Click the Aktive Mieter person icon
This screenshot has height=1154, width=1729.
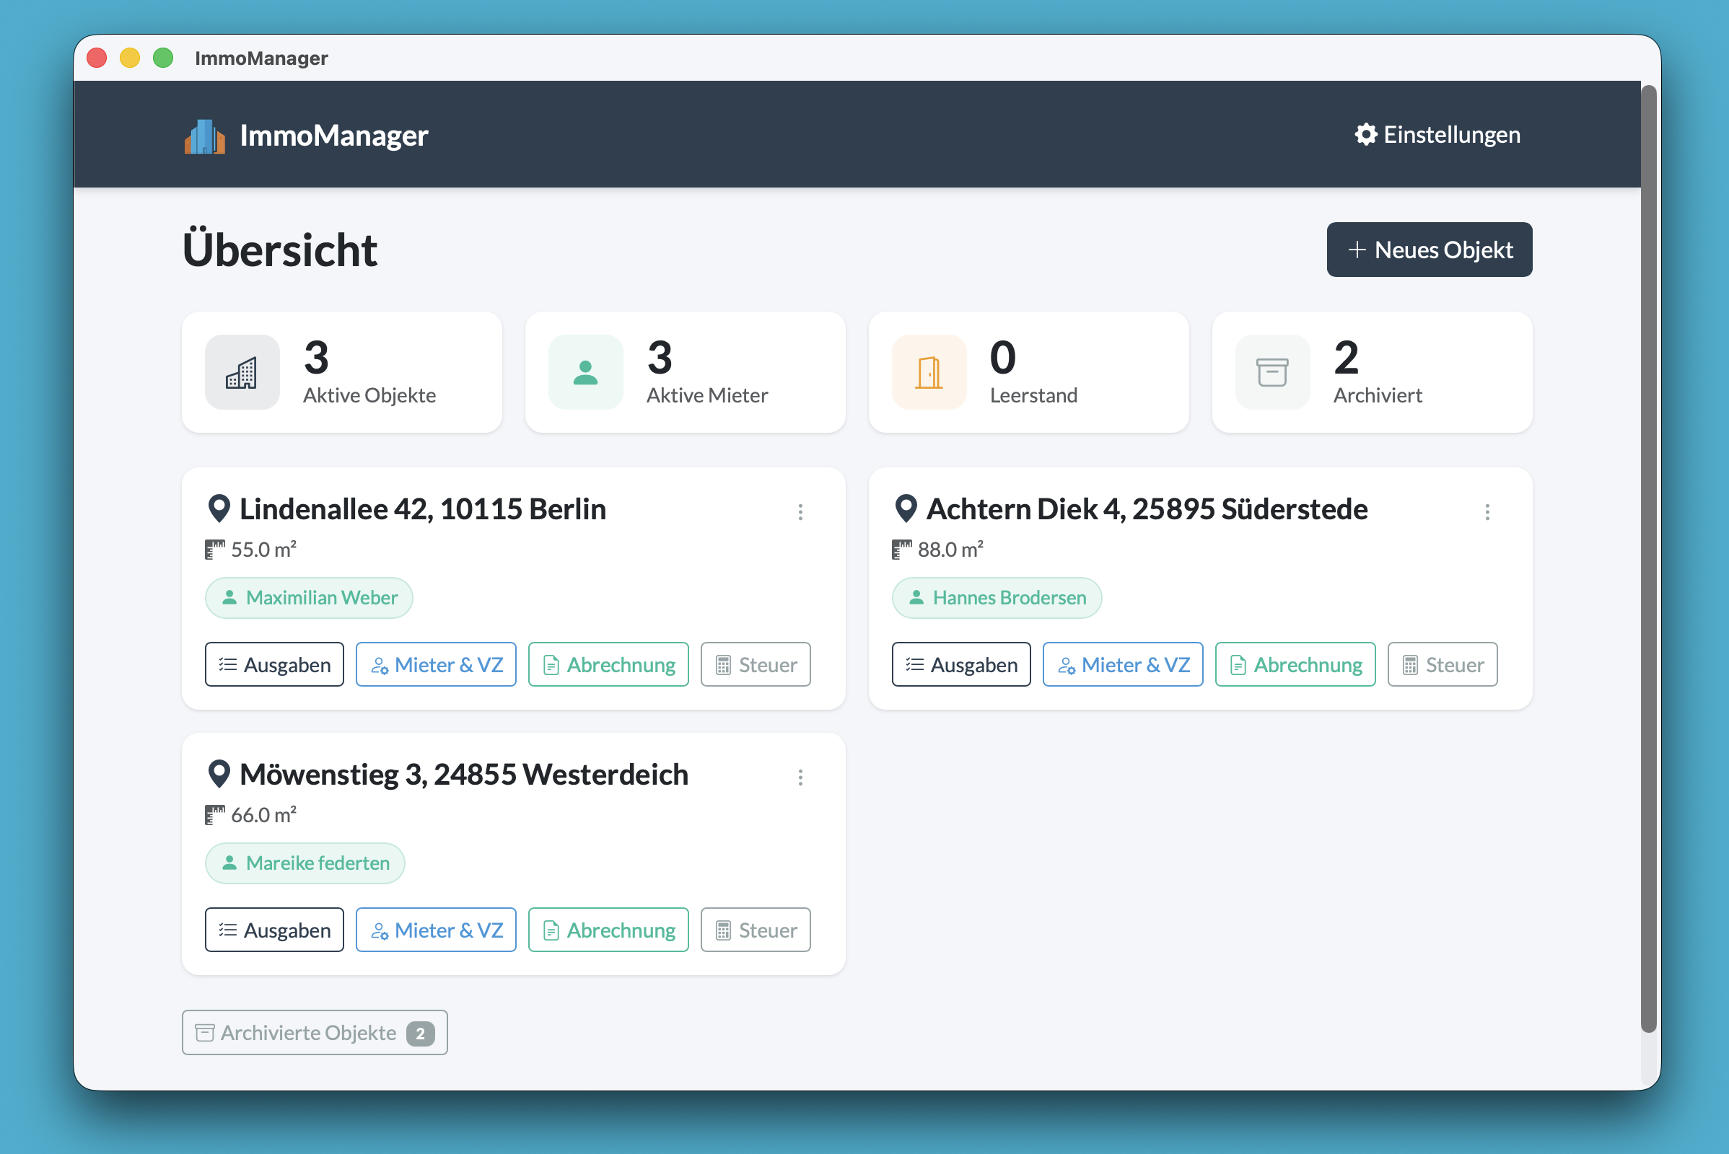585,372
